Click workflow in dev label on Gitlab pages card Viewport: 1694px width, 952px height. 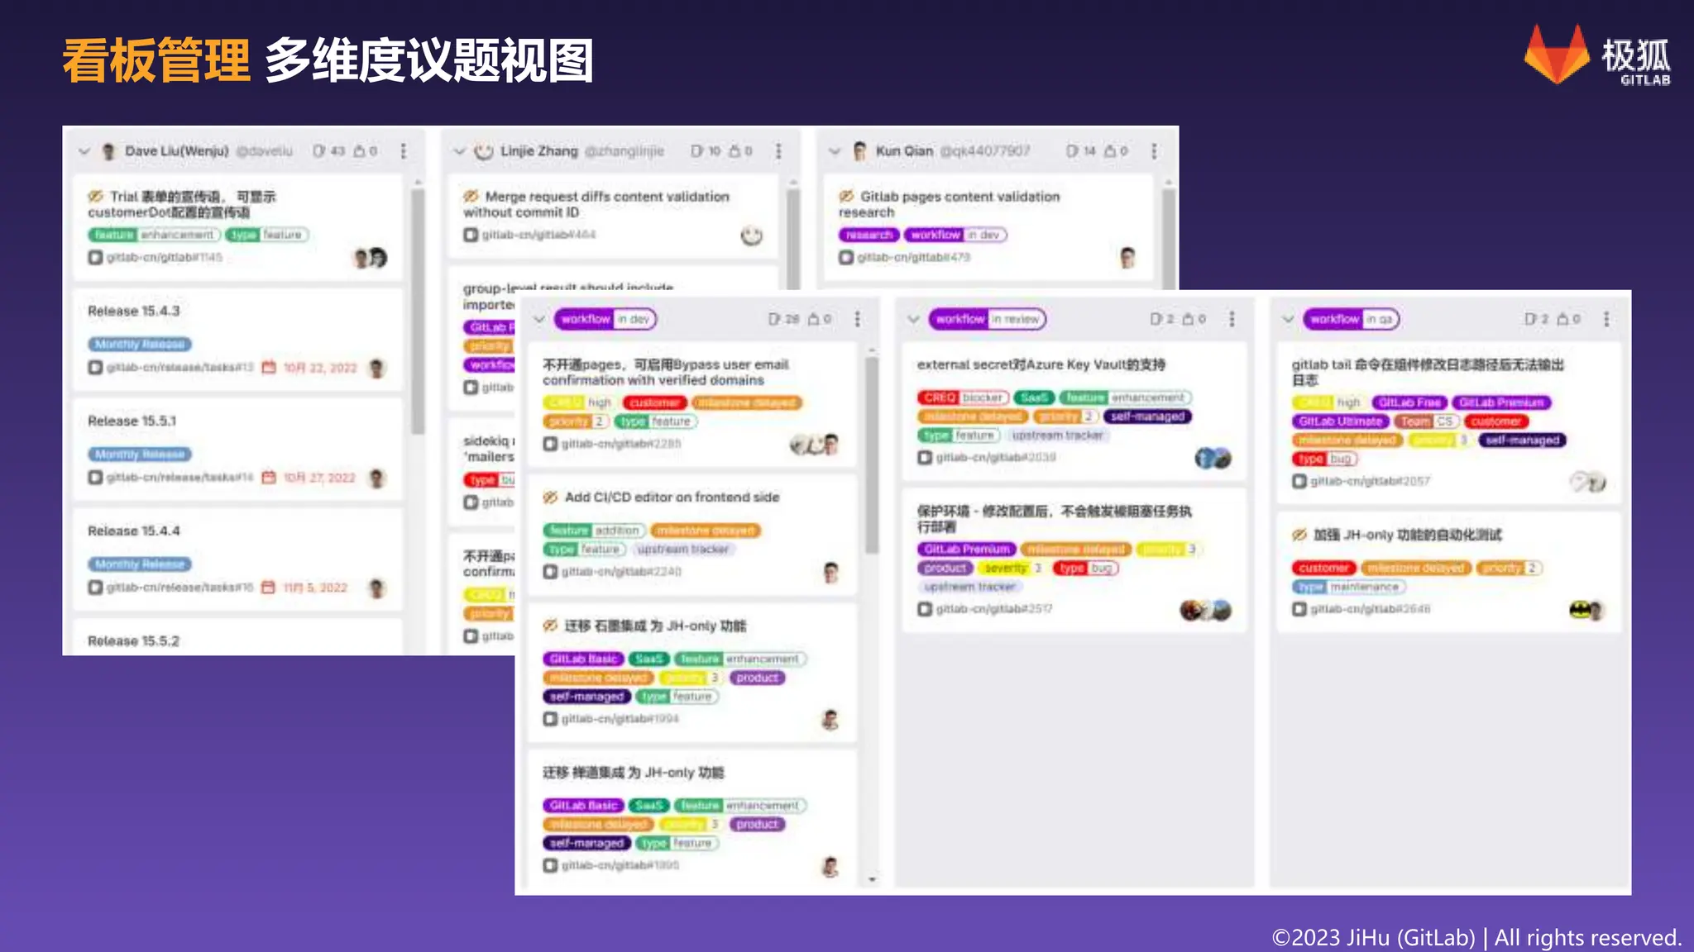(955, 235)
